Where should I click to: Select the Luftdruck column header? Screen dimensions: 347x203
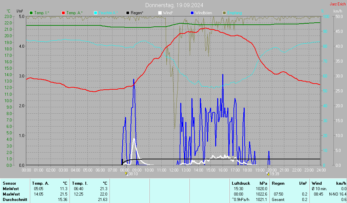[x=240, y=183]
